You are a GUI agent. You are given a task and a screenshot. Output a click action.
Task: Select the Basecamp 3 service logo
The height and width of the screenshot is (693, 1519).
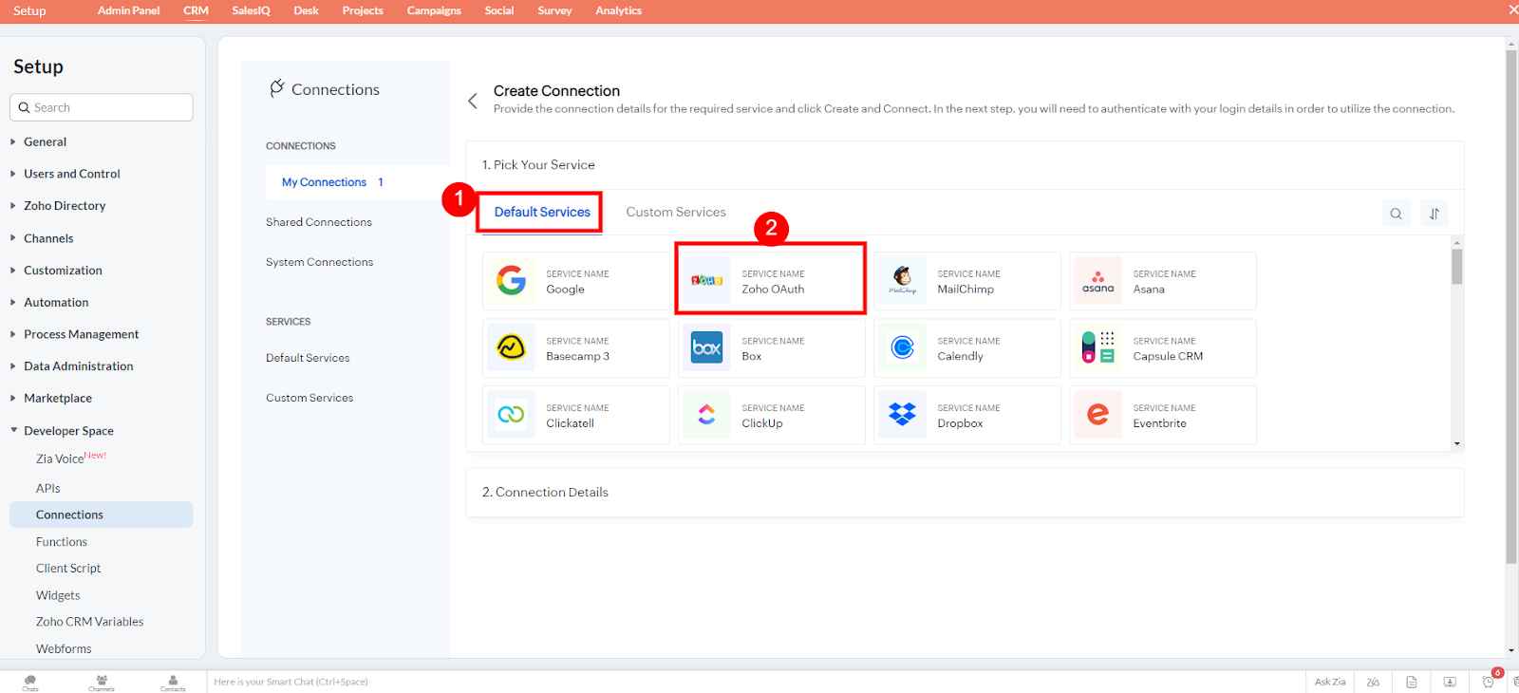(511, 348)
